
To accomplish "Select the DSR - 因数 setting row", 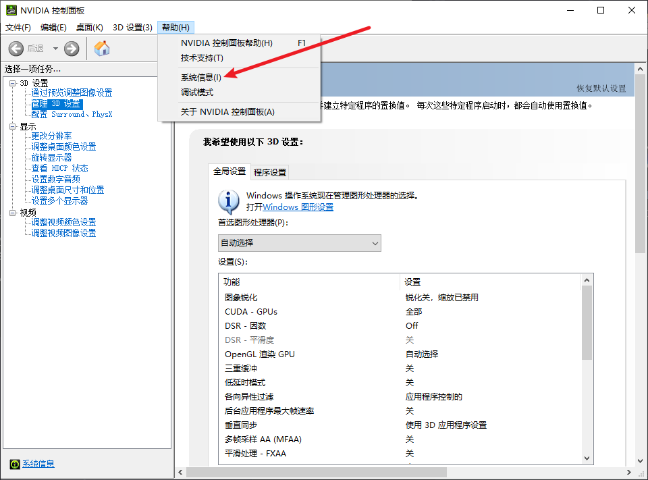I will pyautogui.click(x=400, y=326).
